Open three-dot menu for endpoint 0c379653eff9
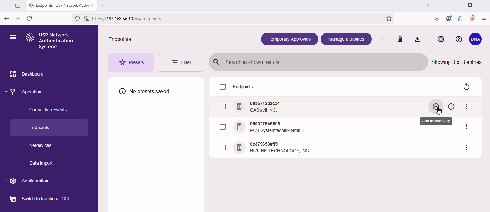 pyautogui.click(x=466, y=147)
